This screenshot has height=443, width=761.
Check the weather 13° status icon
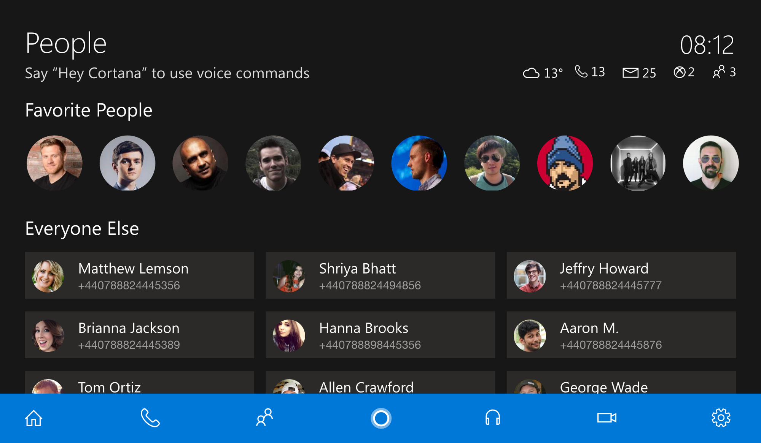542,73
